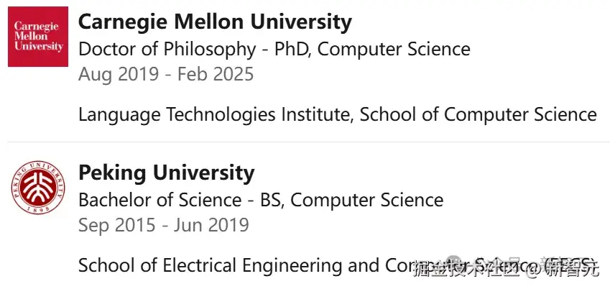The width and height of the screenshot is (610, 289).
Task: Click the PhD, Computer Science field text
Action: (372, 50)
